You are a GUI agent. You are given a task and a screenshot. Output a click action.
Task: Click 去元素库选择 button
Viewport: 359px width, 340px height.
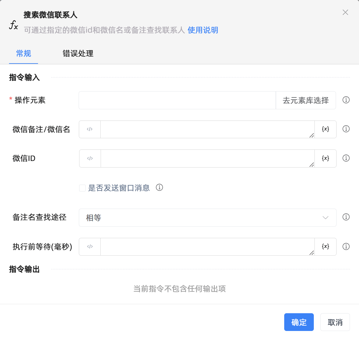(306, 100)
